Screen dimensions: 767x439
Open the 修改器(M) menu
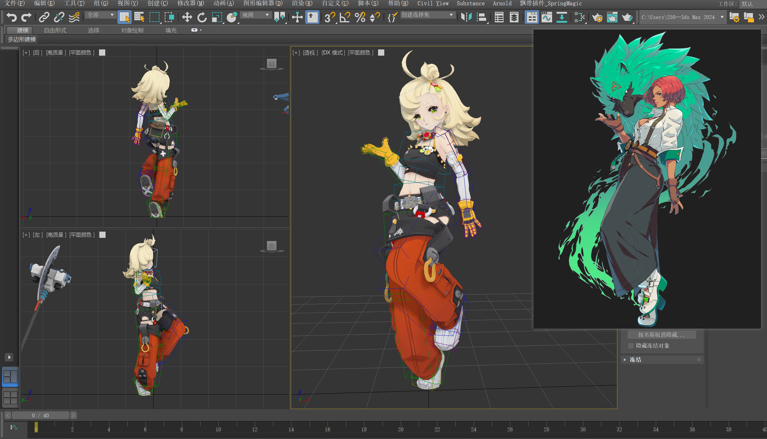tap(191, 3)
